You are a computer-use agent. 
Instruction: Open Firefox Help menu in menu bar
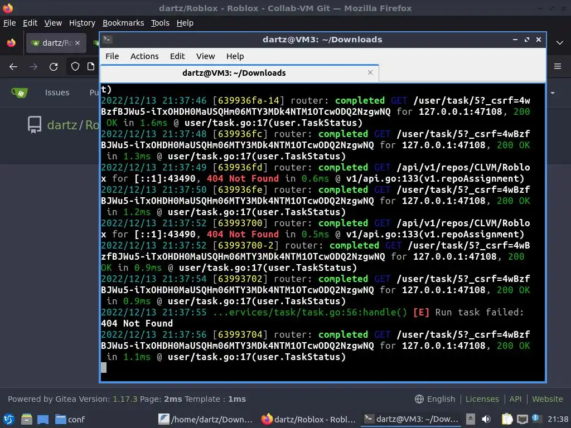click(185, 23)
